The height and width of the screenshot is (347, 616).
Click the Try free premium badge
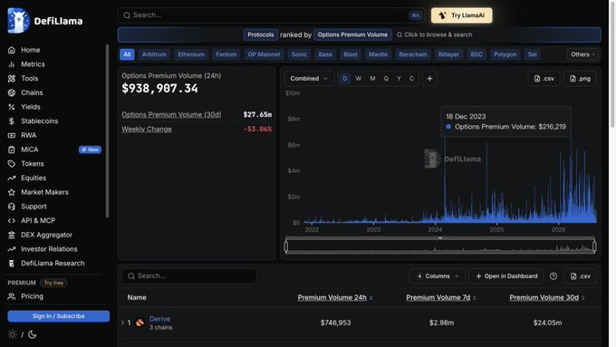coord(53,283)
